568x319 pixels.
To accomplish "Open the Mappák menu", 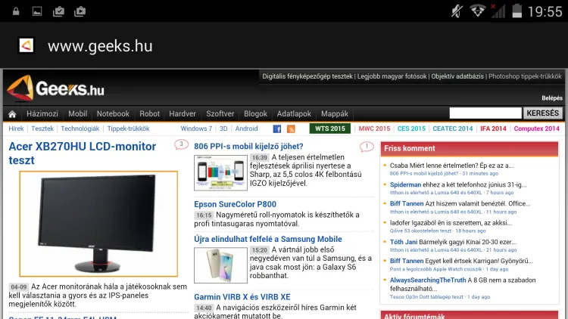I will point(334,113).
